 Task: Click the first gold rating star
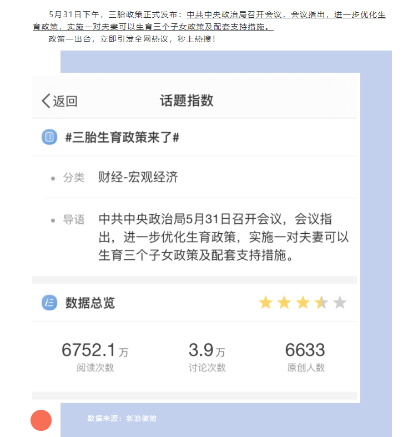tap(265, 303)
